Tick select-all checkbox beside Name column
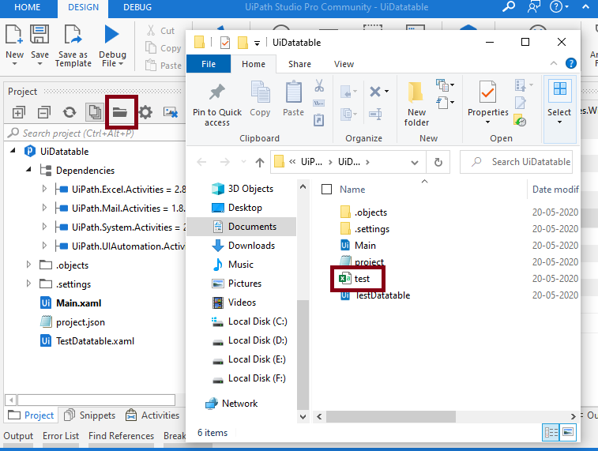Viewport: 598px width, 451px height. (326, 190)
